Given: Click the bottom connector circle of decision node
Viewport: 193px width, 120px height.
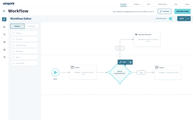Looking at the screenshot, I should pos(120,83).
